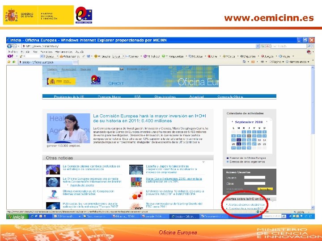
Task: Open Mi Yahoo in the toolbar
Action: [152, 56]
